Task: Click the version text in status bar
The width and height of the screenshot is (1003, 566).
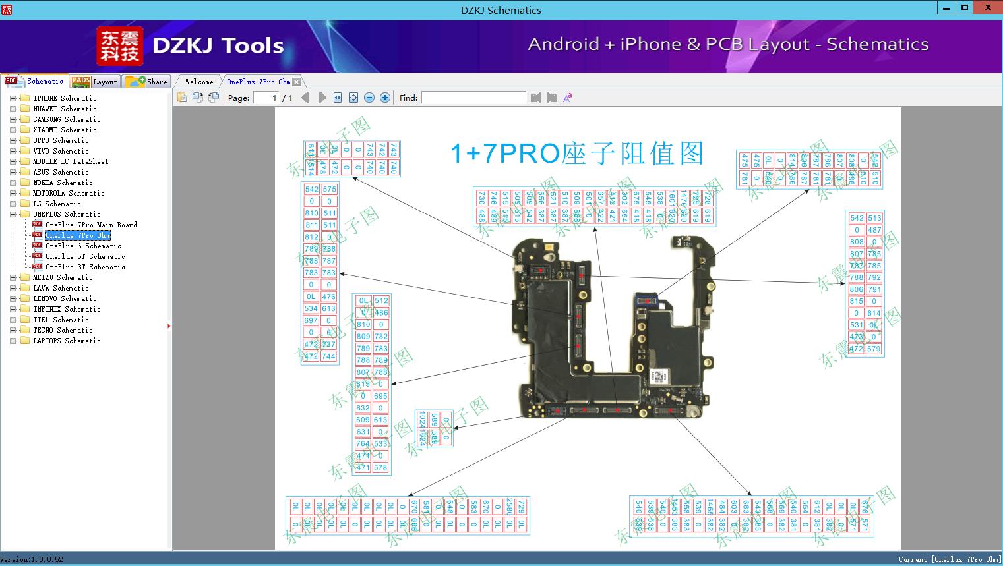Action: (x=32, y=559)
